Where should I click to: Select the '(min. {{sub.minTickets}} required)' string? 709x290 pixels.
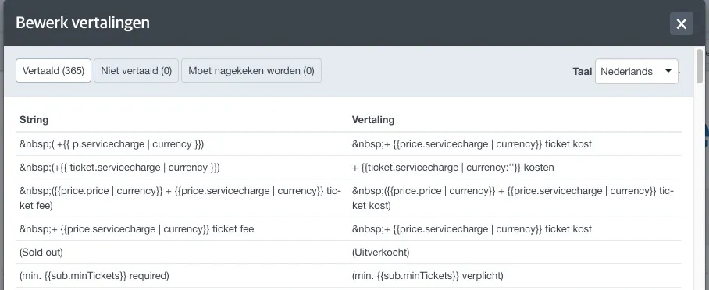point(94,276)
